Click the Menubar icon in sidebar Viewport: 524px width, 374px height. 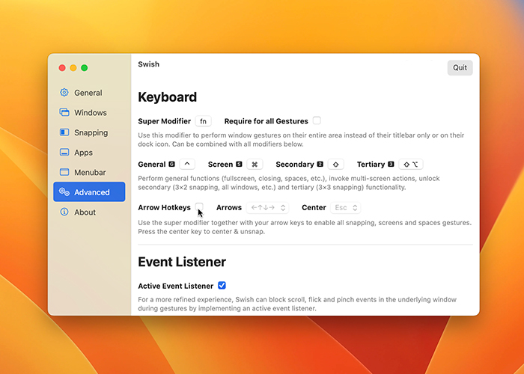tap(64, 172)
